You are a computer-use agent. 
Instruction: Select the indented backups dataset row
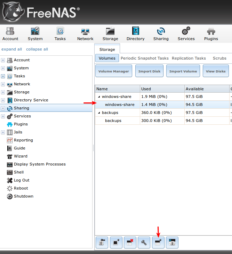(163, 121)
